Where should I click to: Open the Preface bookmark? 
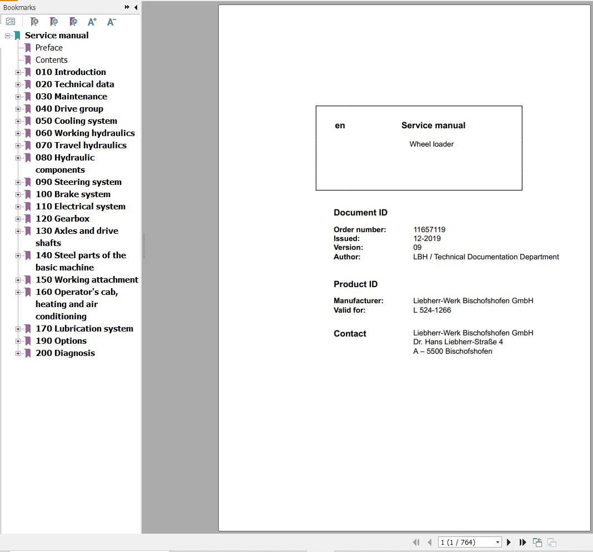(49, 48)
